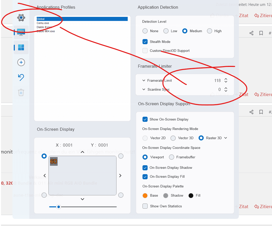
Task: Click the bookmark icon in upper forum post
Action: coord(261,33)
